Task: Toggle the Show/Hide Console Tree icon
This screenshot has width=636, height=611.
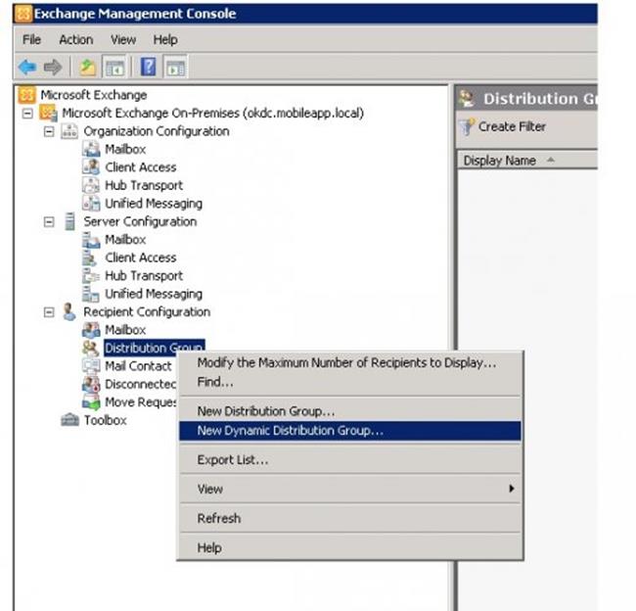Action: pos(115,68)
